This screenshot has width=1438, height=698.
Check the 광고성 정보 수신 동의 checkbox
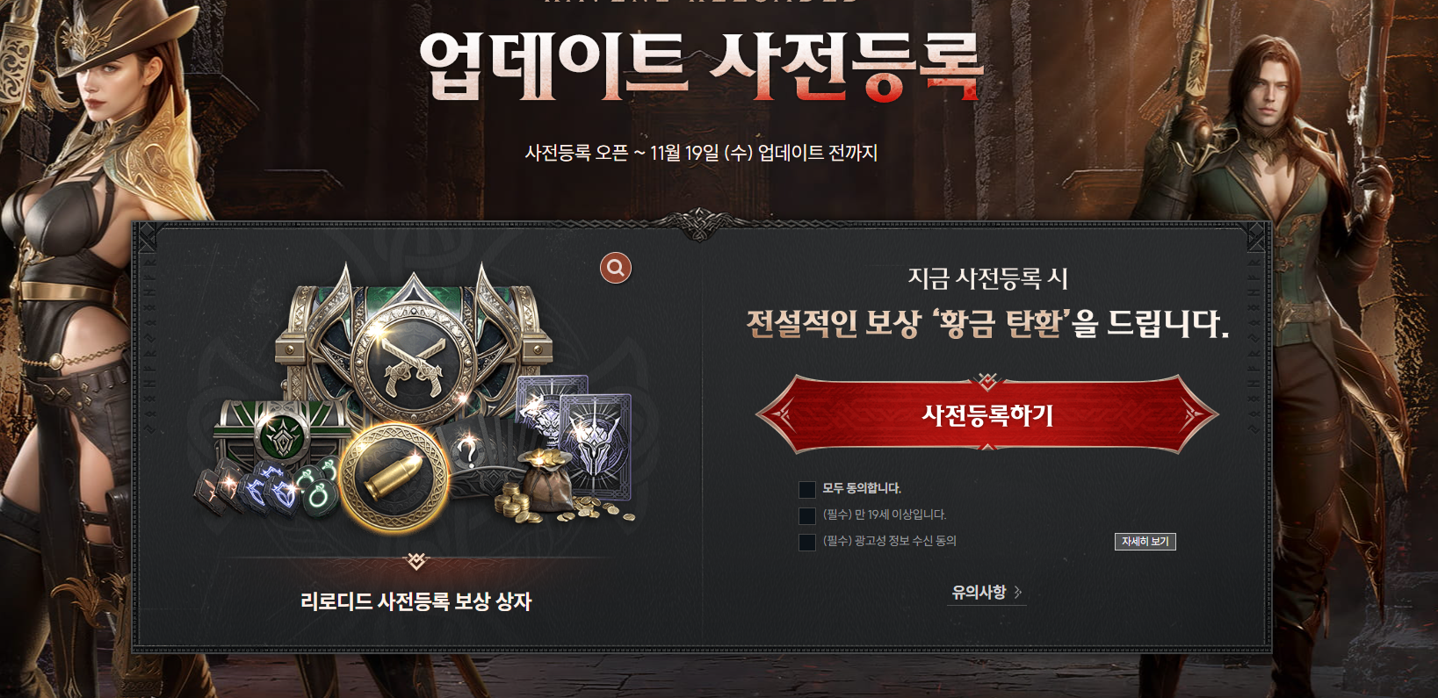pyautogui.click(x=807, y=542)
